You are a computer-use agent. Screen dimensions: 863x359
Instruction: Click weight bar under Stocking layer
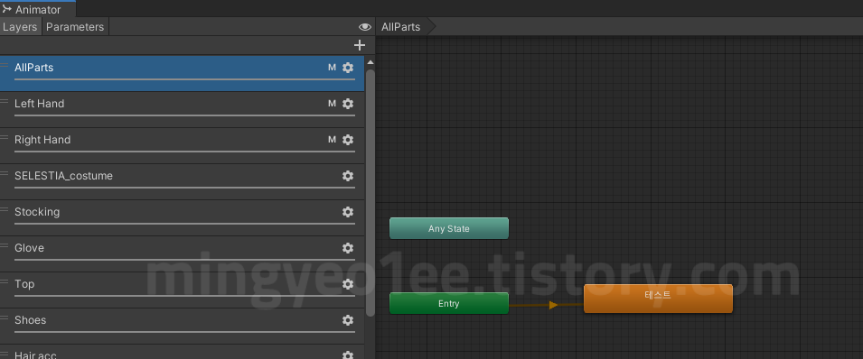tap(184, 224)
